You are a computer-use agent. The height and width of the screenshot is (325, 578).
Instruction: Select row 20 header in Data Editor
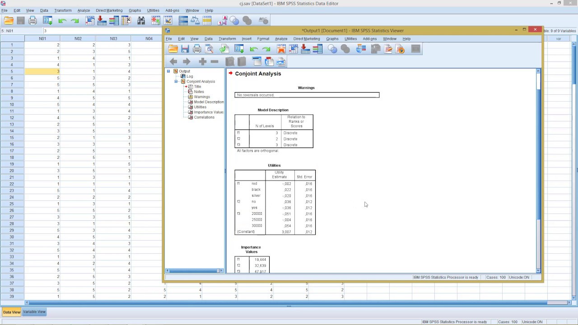(12, 171)
